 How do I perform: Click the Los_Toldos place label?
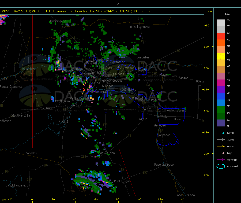(x=107, y=153)
